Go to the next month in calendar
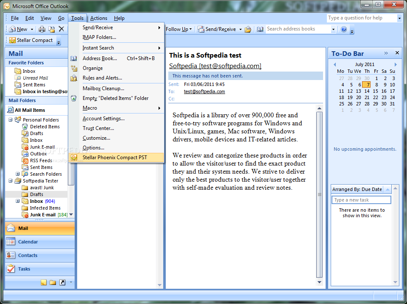This screenshot has width=407, height=304. [x=396, y=64]
